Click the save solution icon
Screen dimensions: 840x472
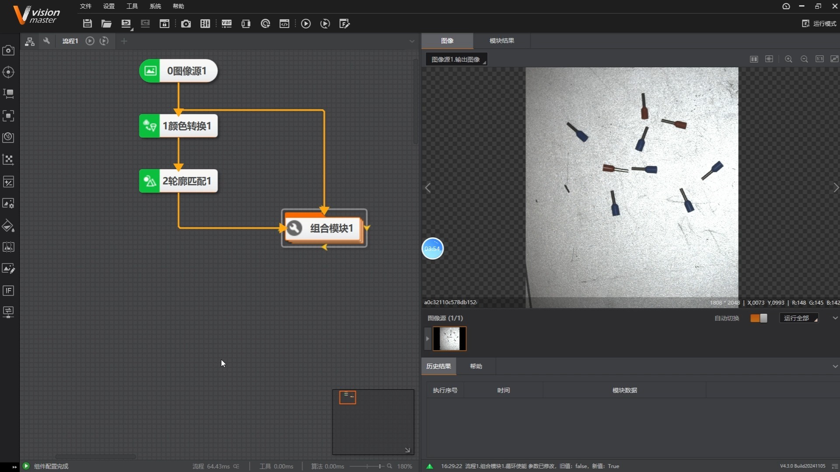[x=87, y=24]
